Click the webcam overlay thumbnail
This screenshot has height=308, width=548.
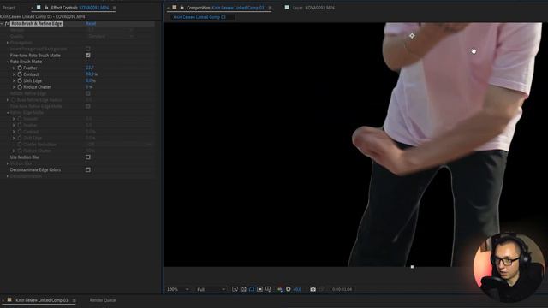[509, 268]
